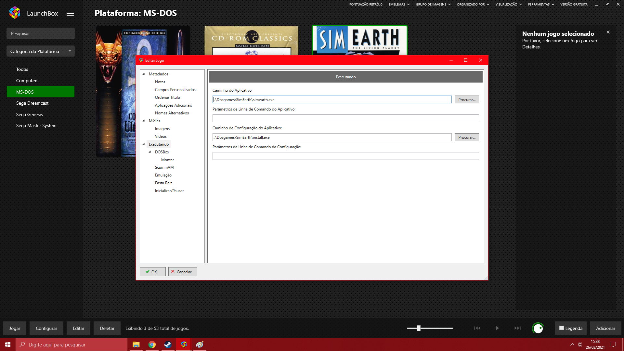Close the no-game-selected details panel
Viewport: 624px width, 351px height.
click(x=608, y=32)
